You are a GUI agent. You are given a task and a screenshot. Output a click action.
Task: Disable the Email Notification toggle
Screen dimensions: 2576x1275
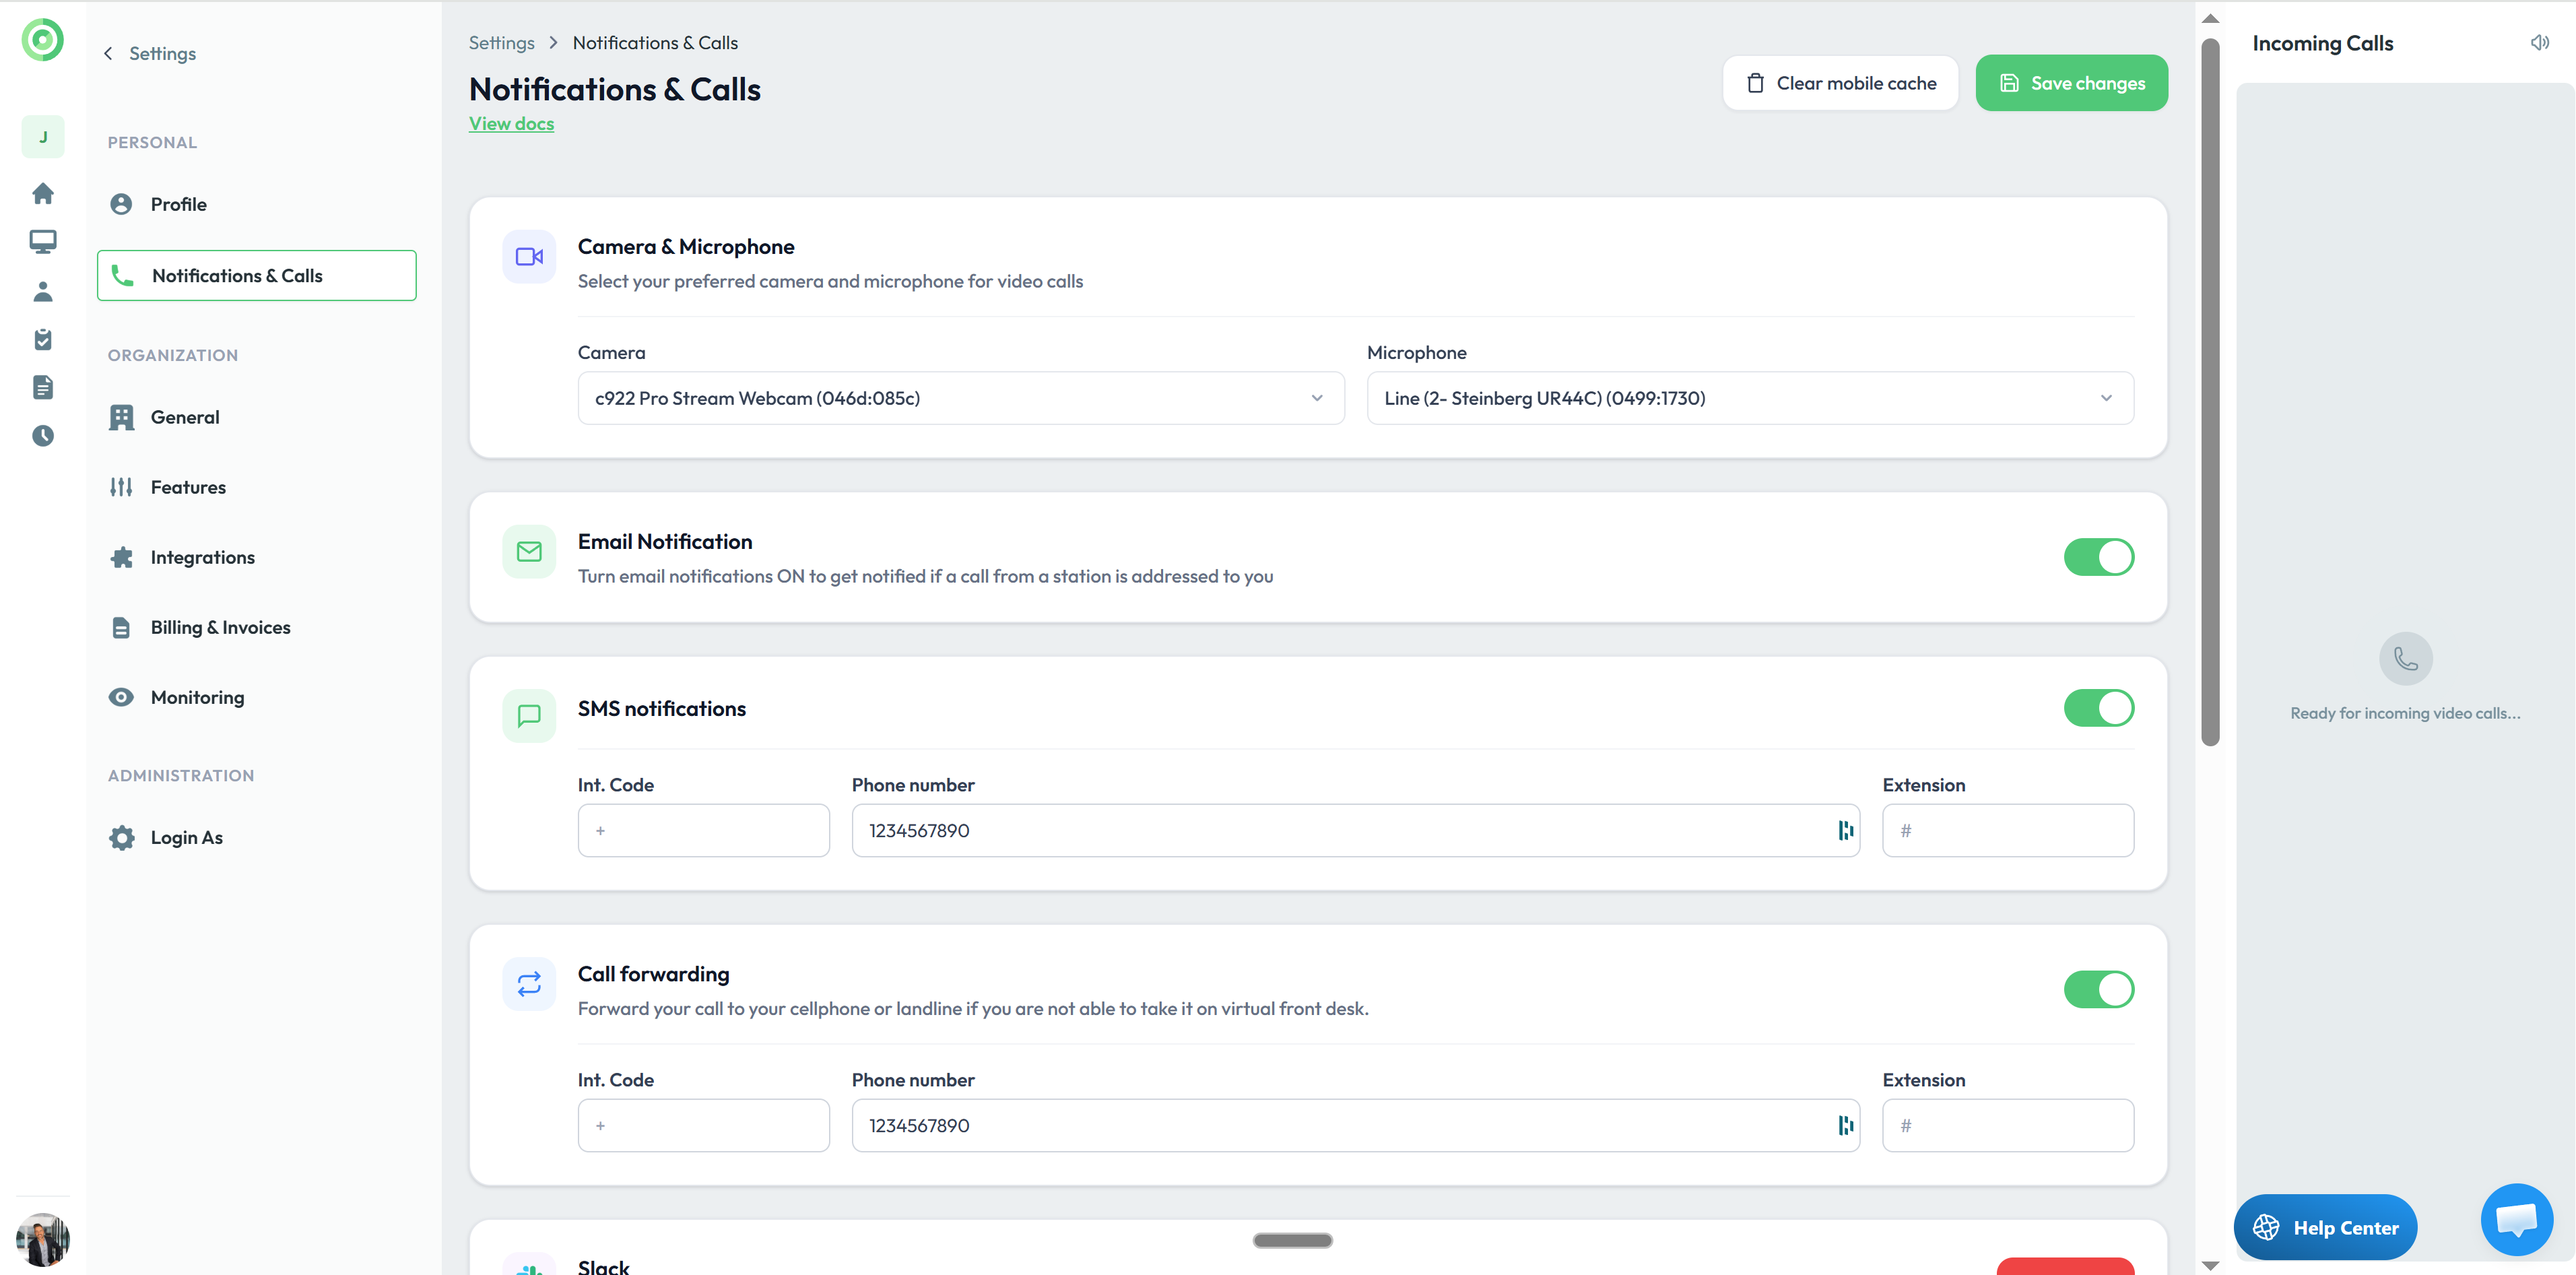tap(2098, 557)
